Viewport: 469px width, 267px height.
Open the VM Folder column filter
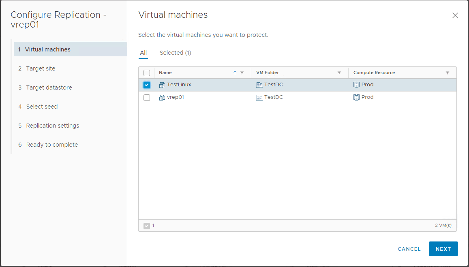click(339, 73)
